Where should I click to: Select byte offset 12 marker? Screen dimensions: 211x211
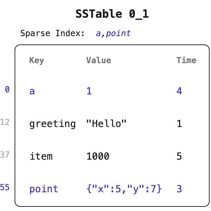pos(5,122)
